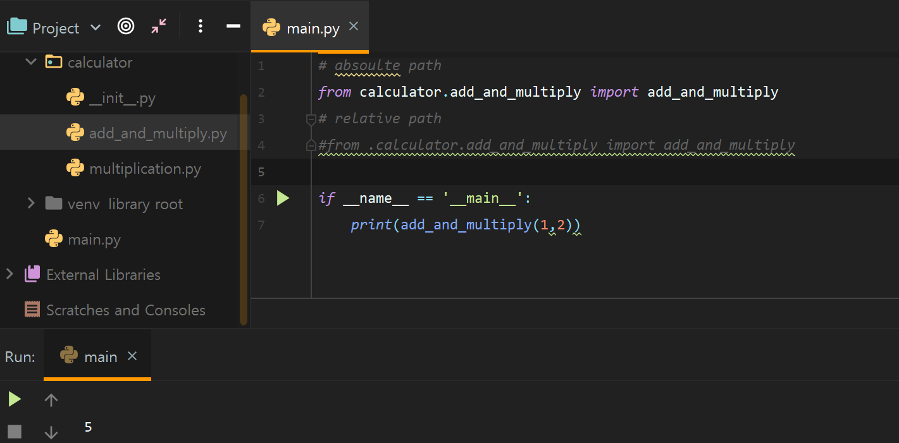Click the print call on line 7

[x=371, y=225]
